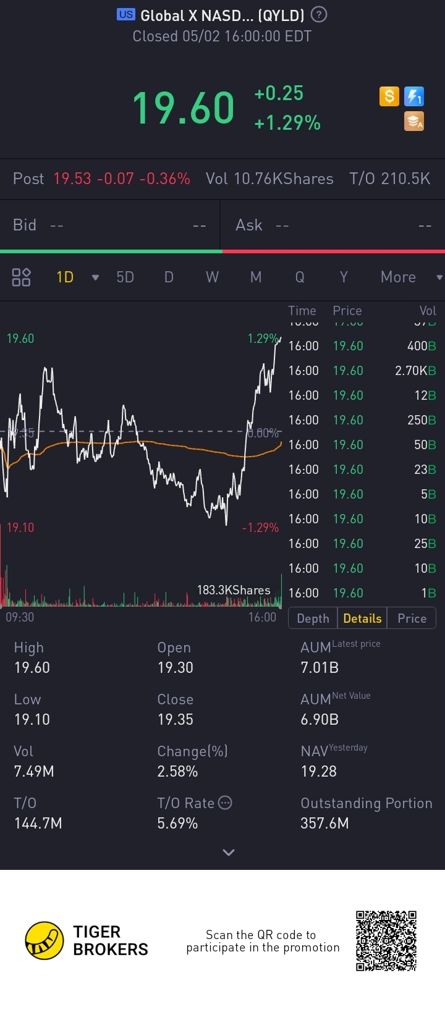Switch to the W weekly chart tab
The image size is (445, 1012).
click(212, 277)
